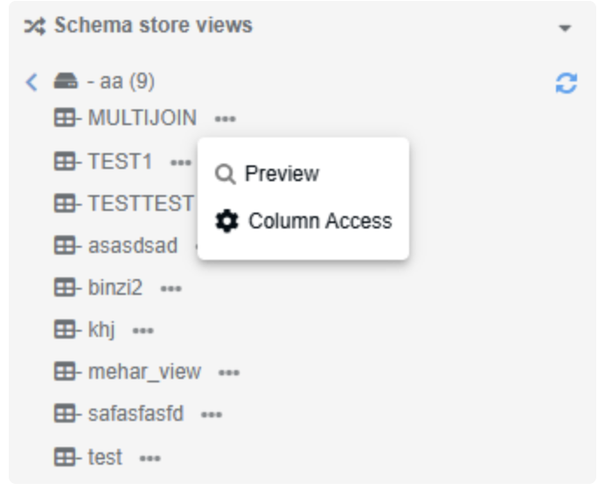
Task: Open the three-dot menu next to test
Action: 150,458
